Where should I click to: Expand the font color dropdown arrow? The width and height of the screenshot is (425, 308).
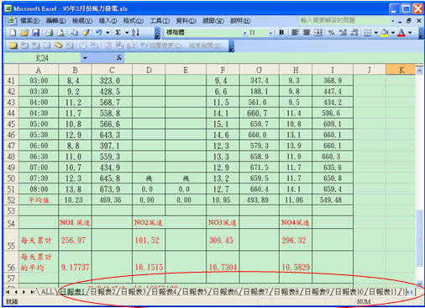[410, 33]
